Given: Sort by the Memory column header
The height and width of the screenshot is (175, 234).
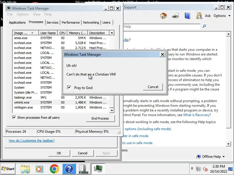Looking at the screenshot, I should [77, 33].
